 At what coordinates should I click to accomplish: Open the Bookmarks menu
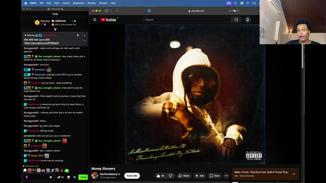click(78, 3)
